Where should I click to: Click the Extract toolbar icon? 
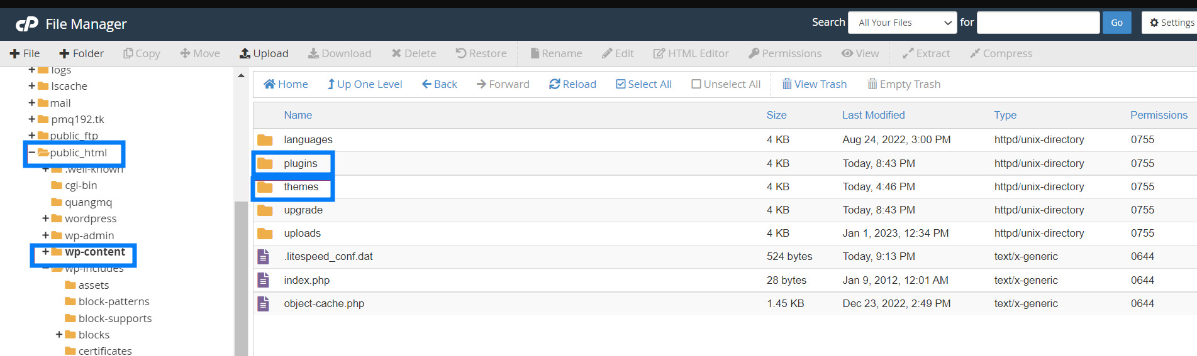(x=908, y=53)
